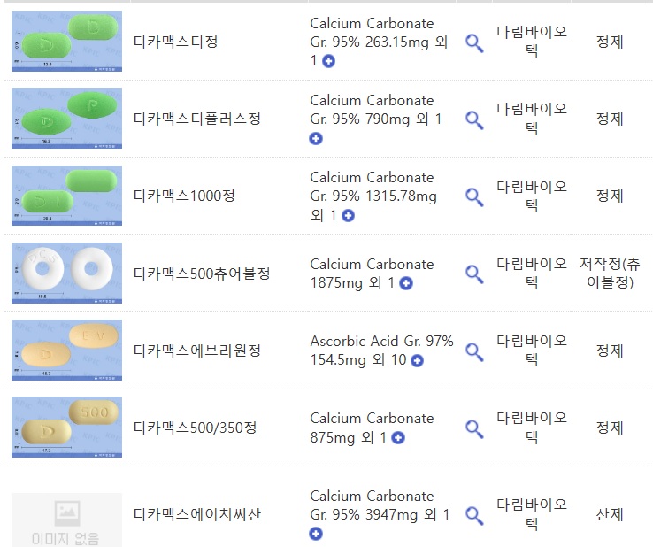
Task: Open product name 디카맥스1000정
Action: pos(184,196)
